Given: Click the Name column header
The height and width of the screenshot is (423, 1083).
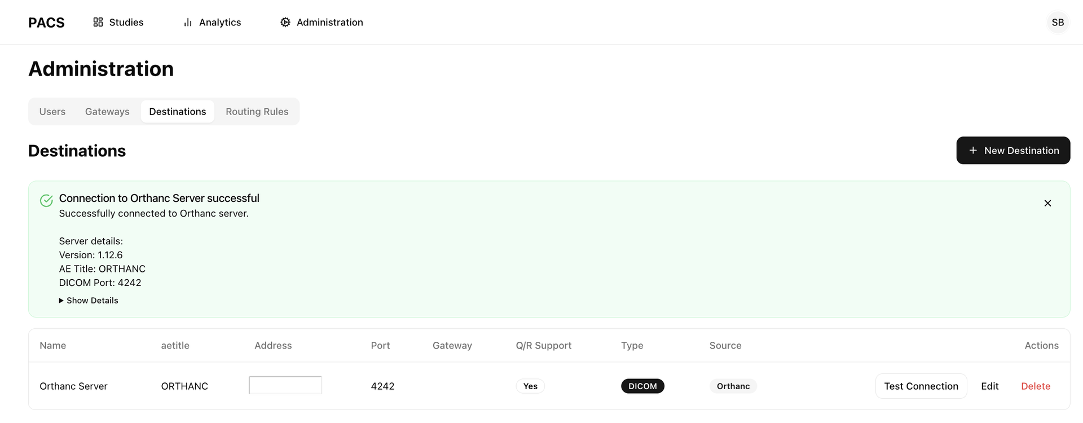Looking at the screenshot, I should 53,346.
